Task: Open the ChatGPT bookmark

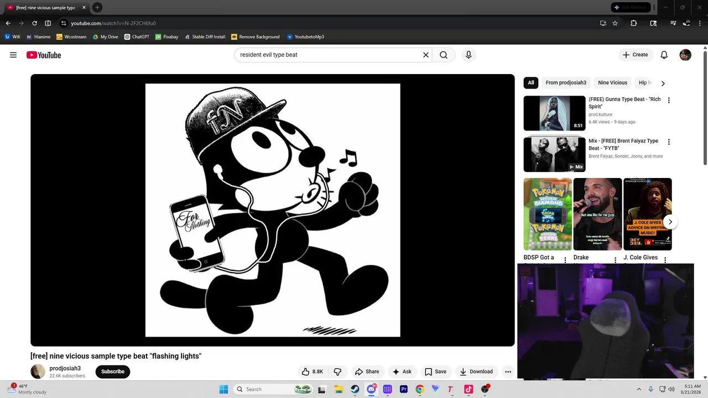Action: [x=137, y=36]
